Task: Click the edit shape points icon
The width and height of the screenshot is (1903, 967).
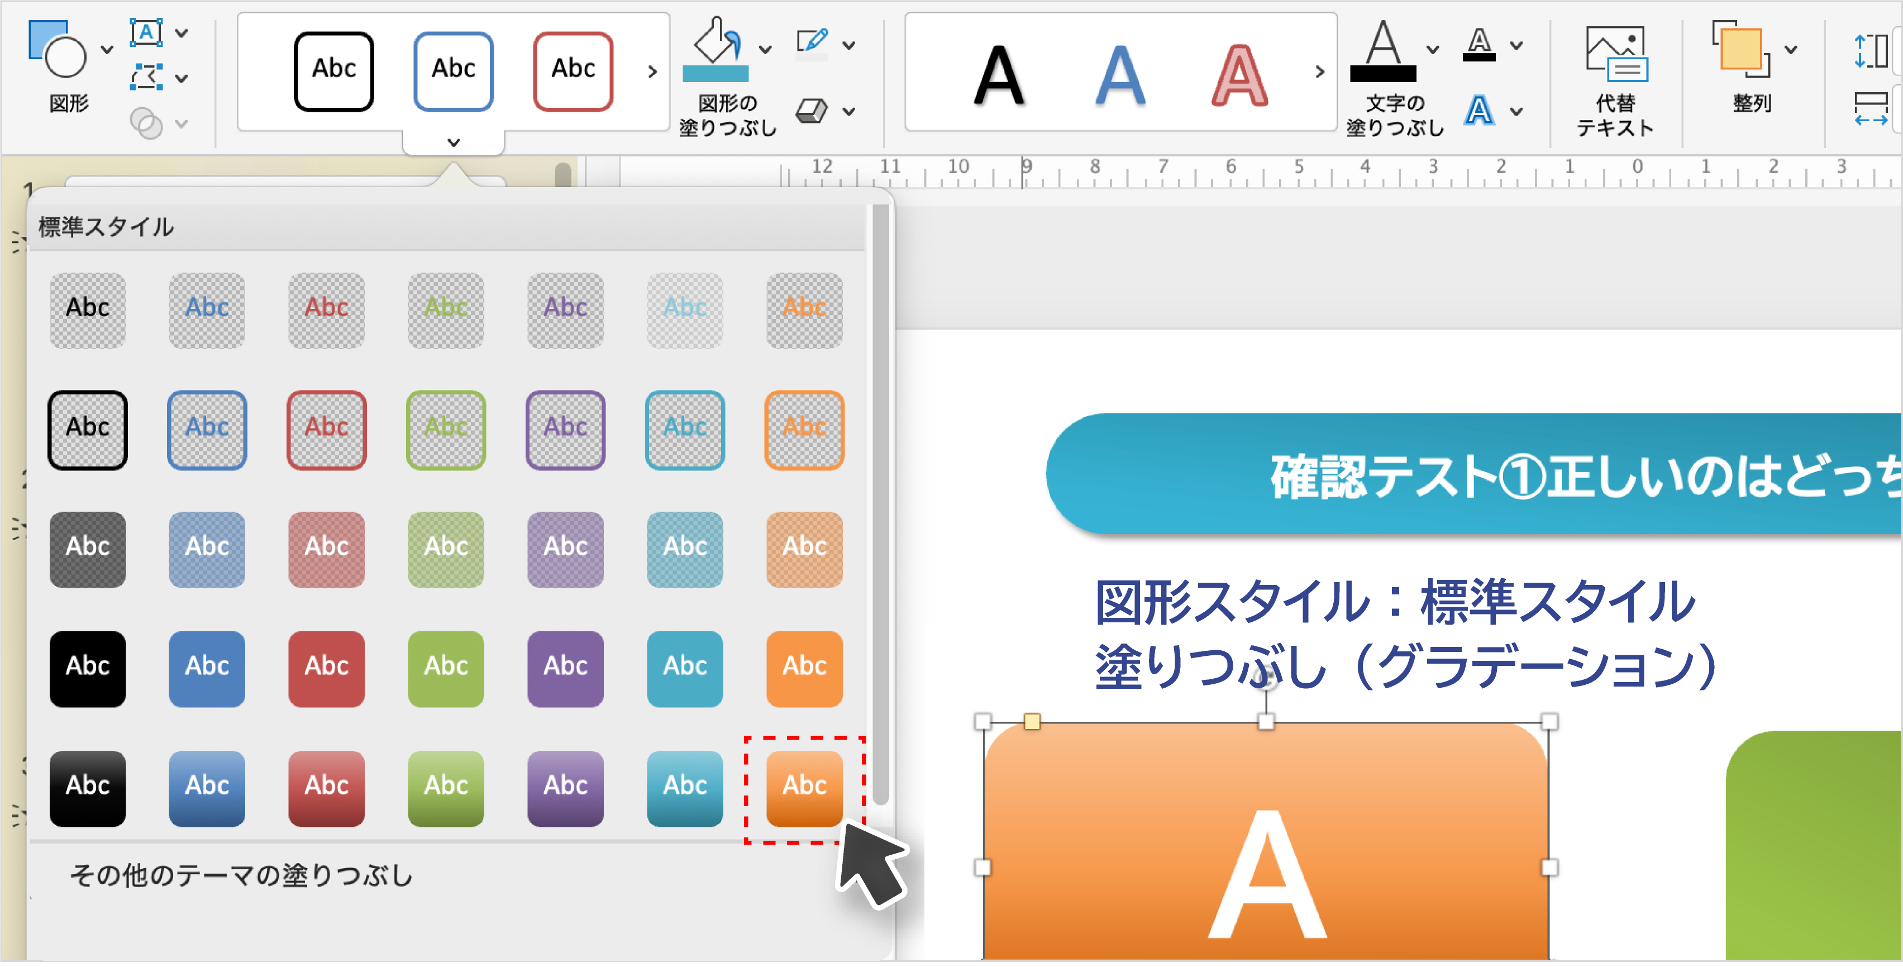Action: click(146, 77)
